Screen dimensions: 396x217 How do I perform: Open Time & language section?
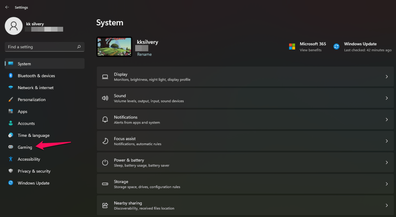[x=33, y=136]
